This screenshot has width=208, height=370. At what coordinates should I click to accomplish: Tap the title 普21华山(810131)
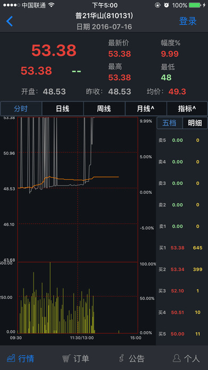104,16
